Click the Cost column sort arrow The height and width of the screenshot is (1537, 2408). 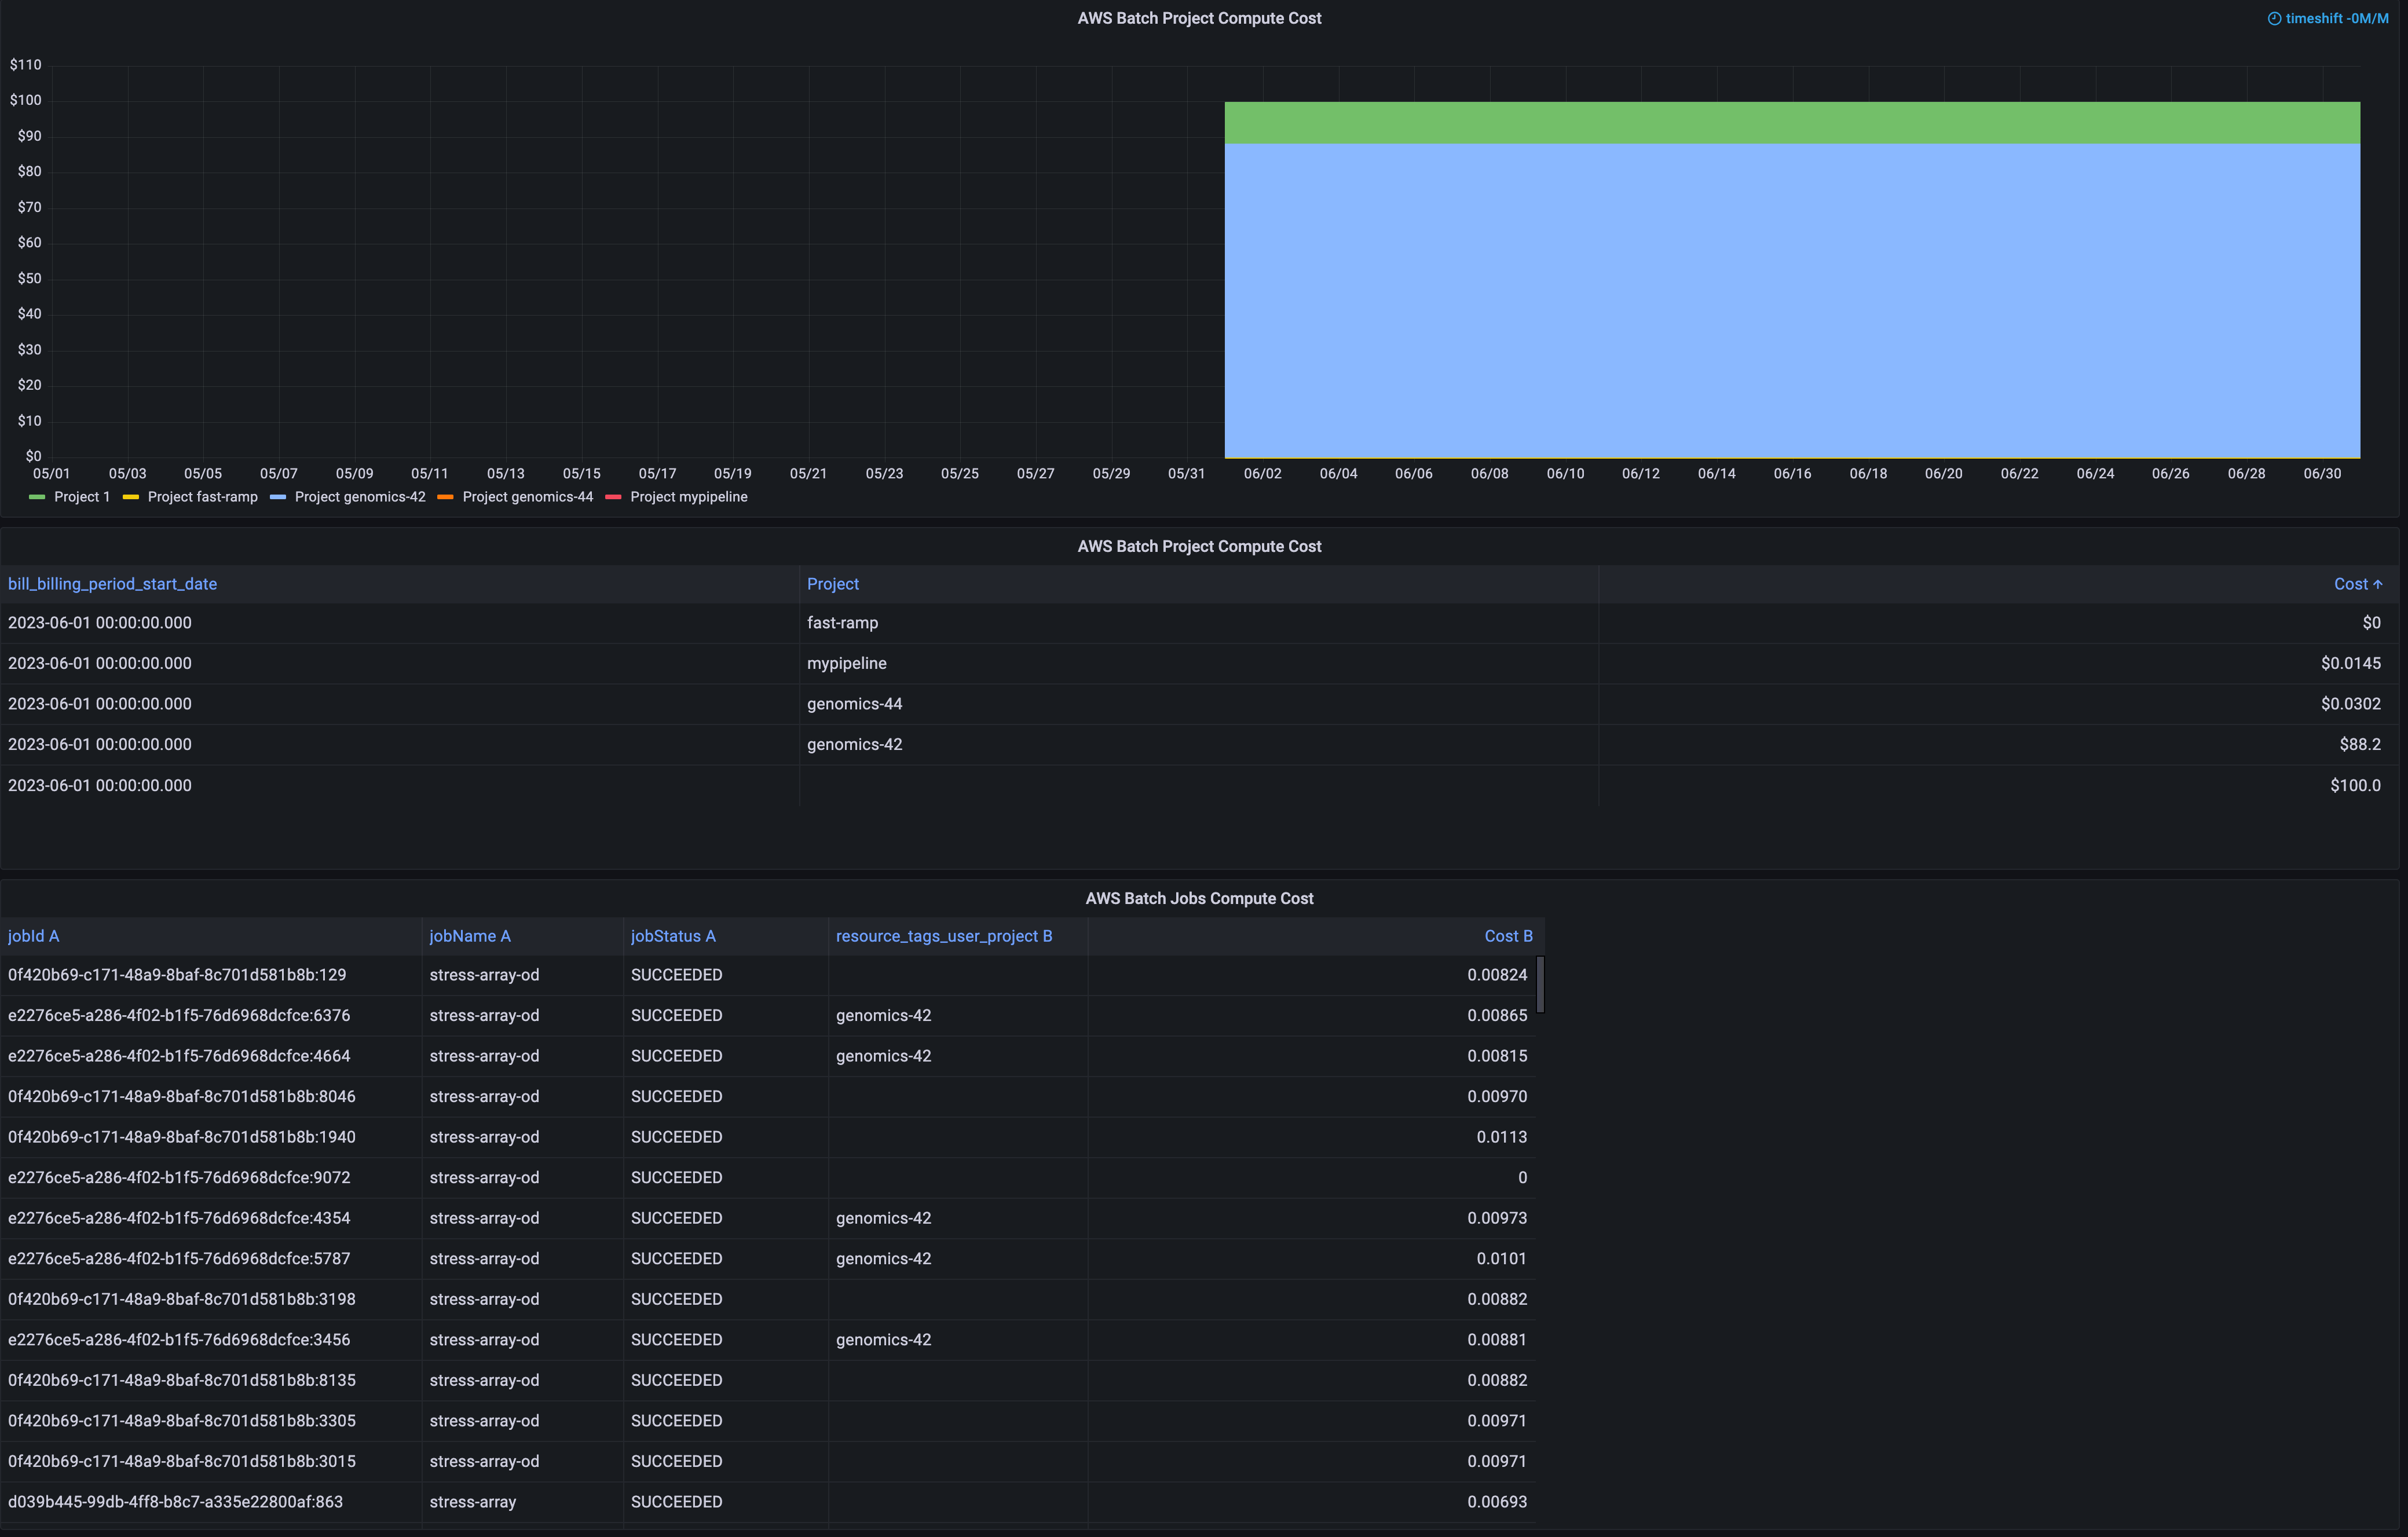(x=2378, y=584)
